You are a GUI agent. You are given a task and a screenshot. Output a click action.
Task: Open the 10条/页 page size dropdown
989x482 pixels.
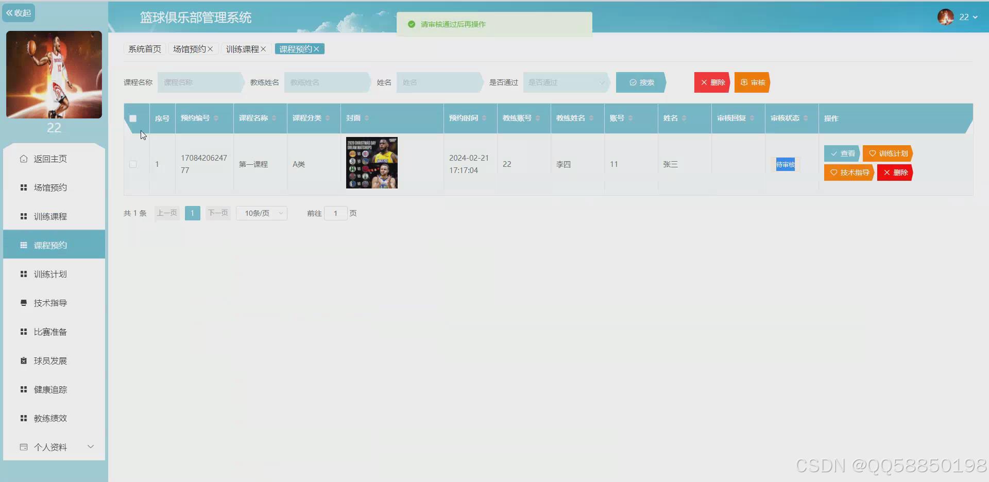(x=261, y=213)
